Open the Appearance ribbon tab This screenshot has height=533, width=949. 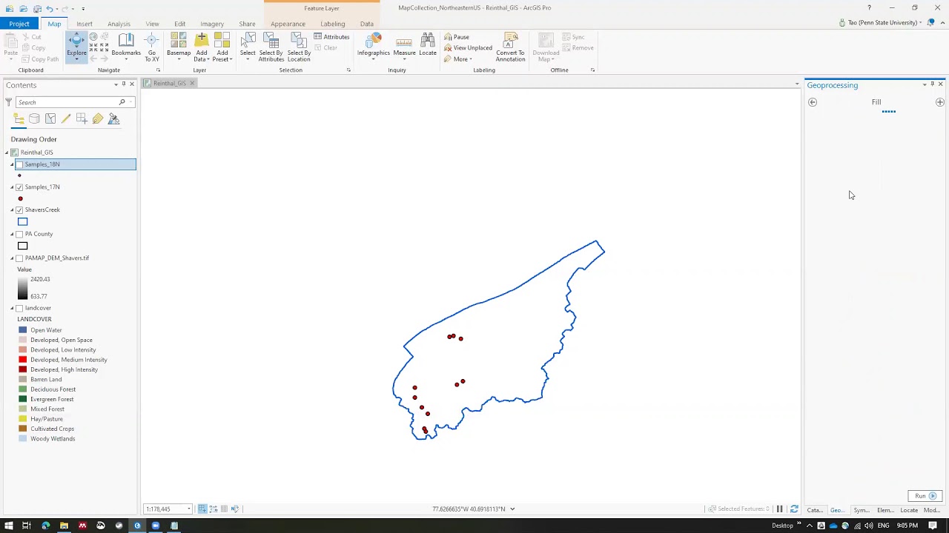[x=288, y=24]
